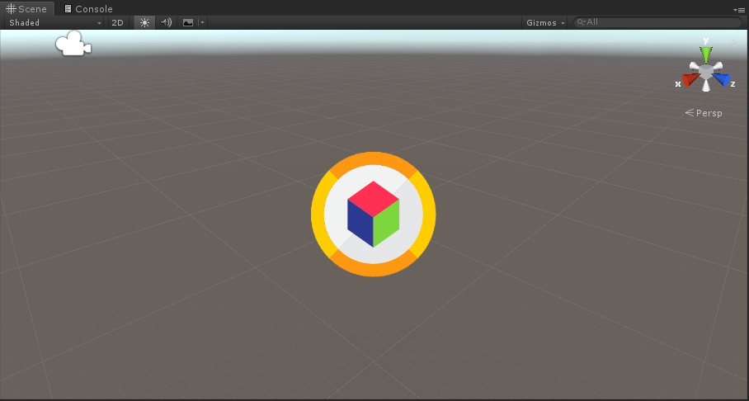The image size is (749, 401).
Task: Open the Shaded draw mode dropdown
Action: (x=55, y=22)
